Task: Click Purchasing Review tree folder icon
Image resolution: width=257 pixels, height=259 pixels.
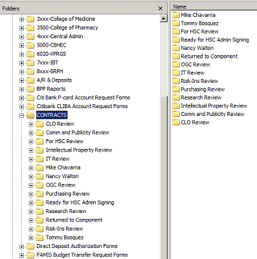Action: pos(39,194)
